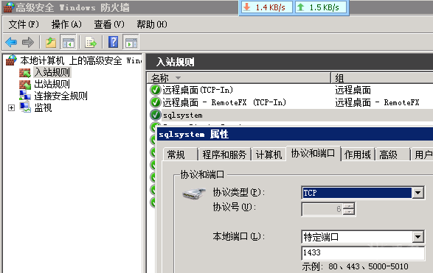Select the 本地计算机 上的高级安全 root node
Viewport: 433px width, 273px height.
[x=80, y=60]
